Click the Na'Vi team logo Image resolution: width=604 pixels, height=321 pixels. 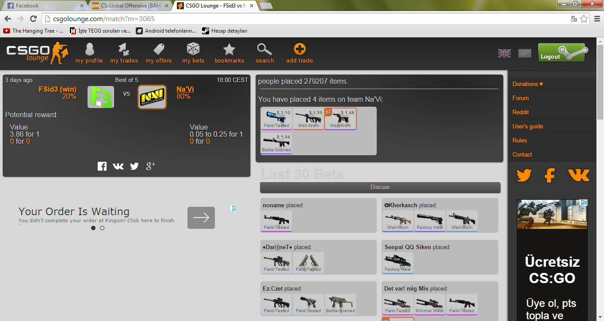click(152, 97)
